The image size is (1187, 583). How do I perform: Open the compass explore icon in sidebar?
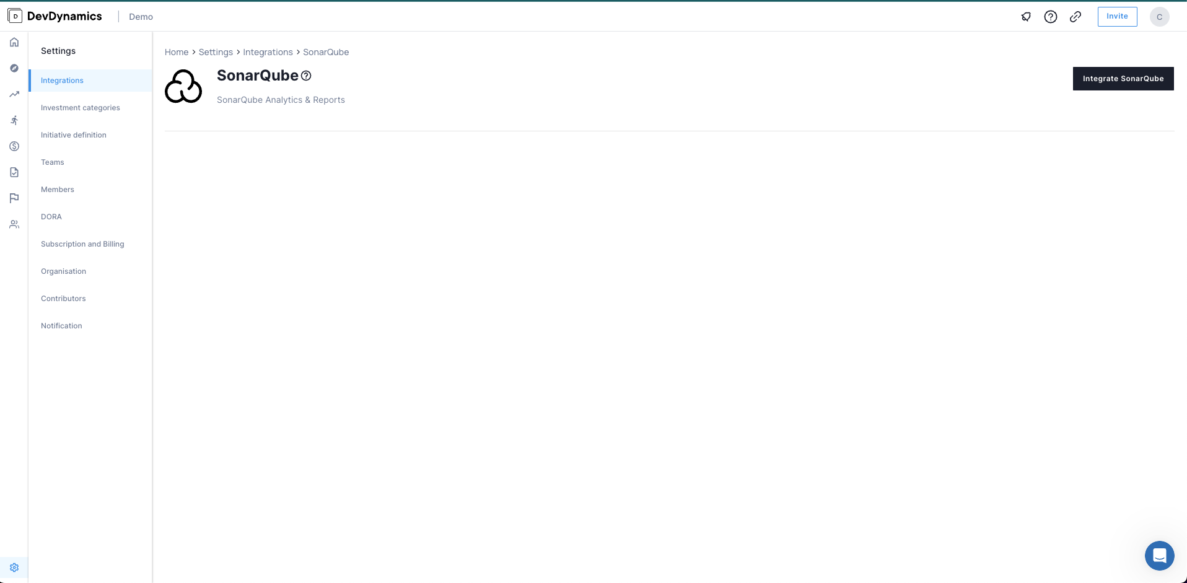pos(14,68)
